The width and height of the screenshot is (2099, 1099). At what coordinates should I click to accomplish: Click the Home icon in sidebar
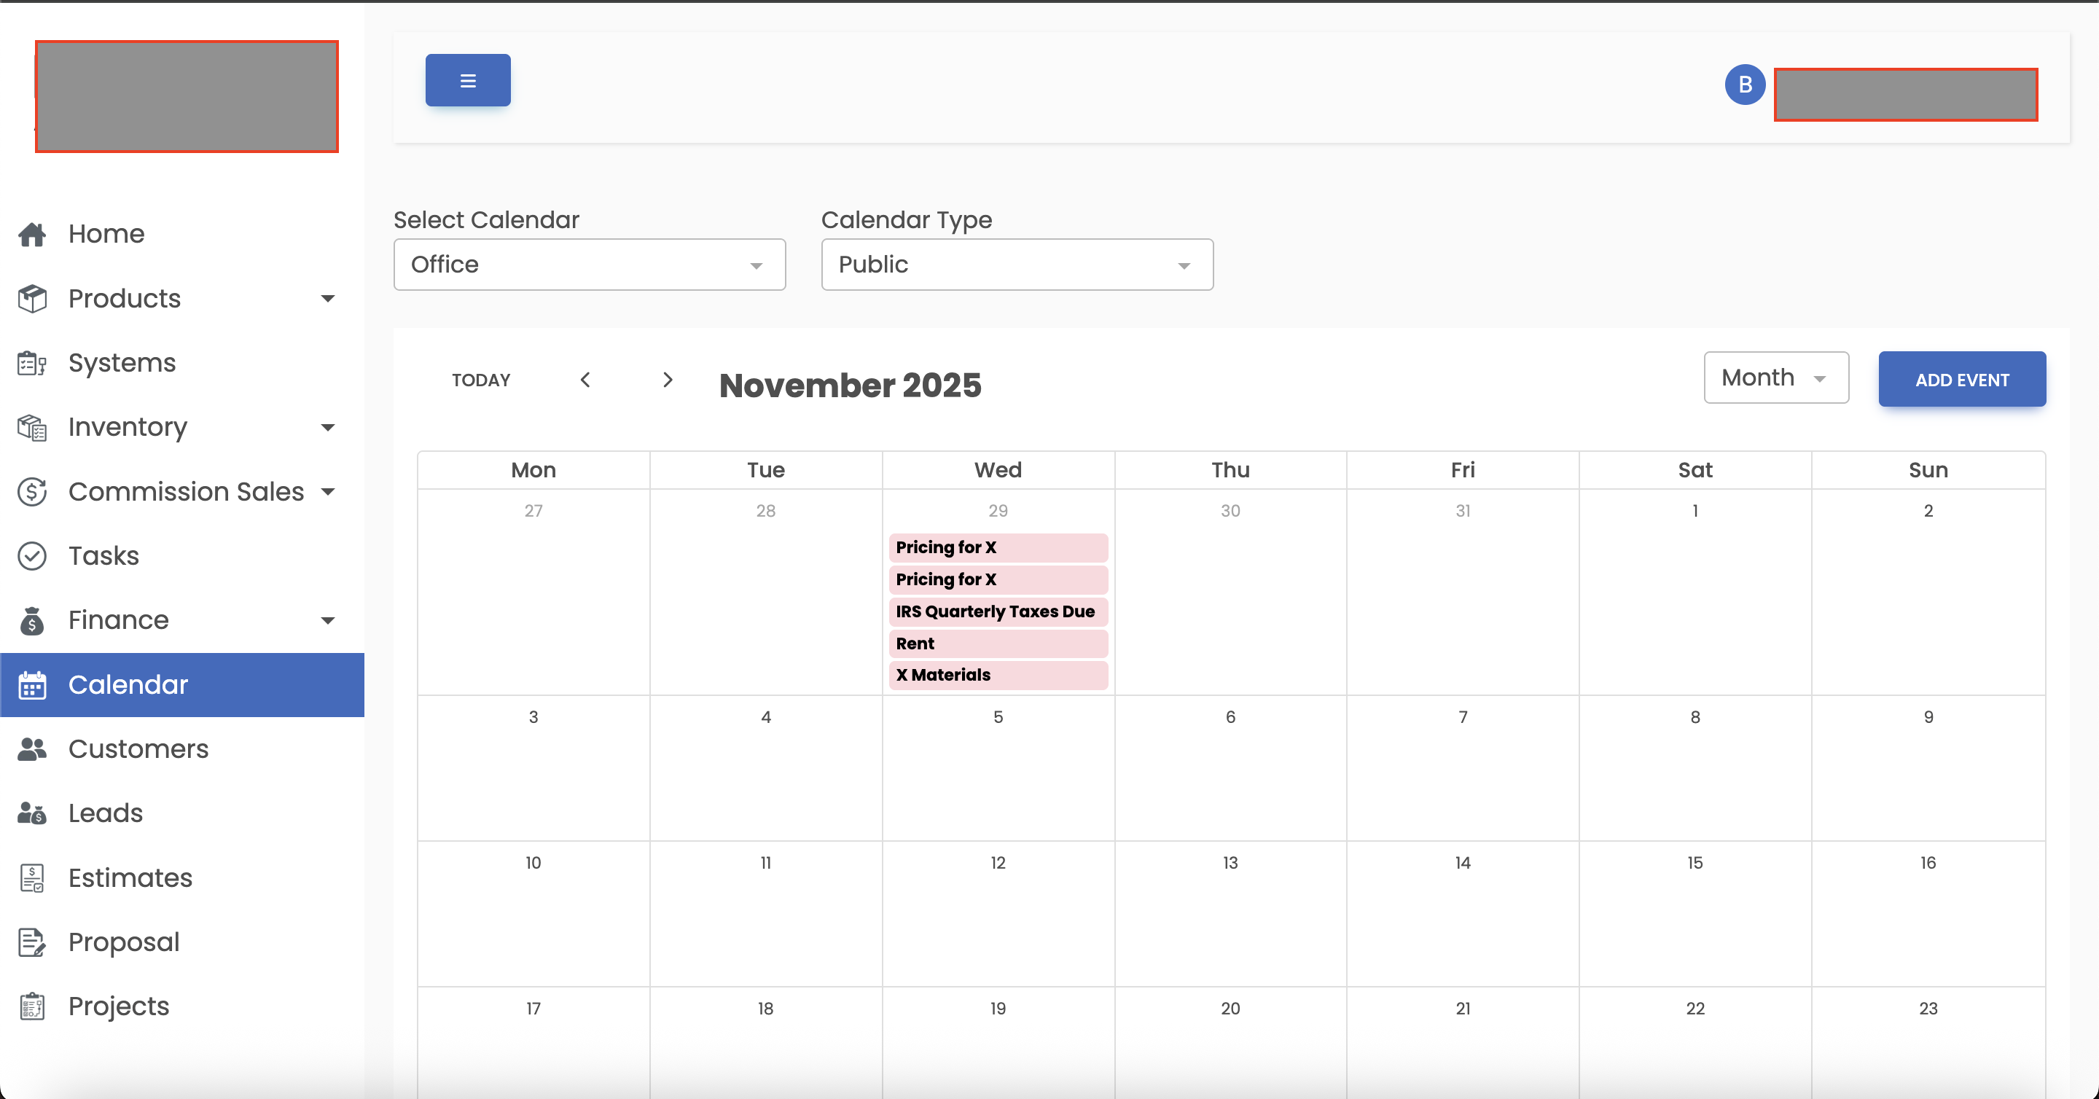point(32,234)
